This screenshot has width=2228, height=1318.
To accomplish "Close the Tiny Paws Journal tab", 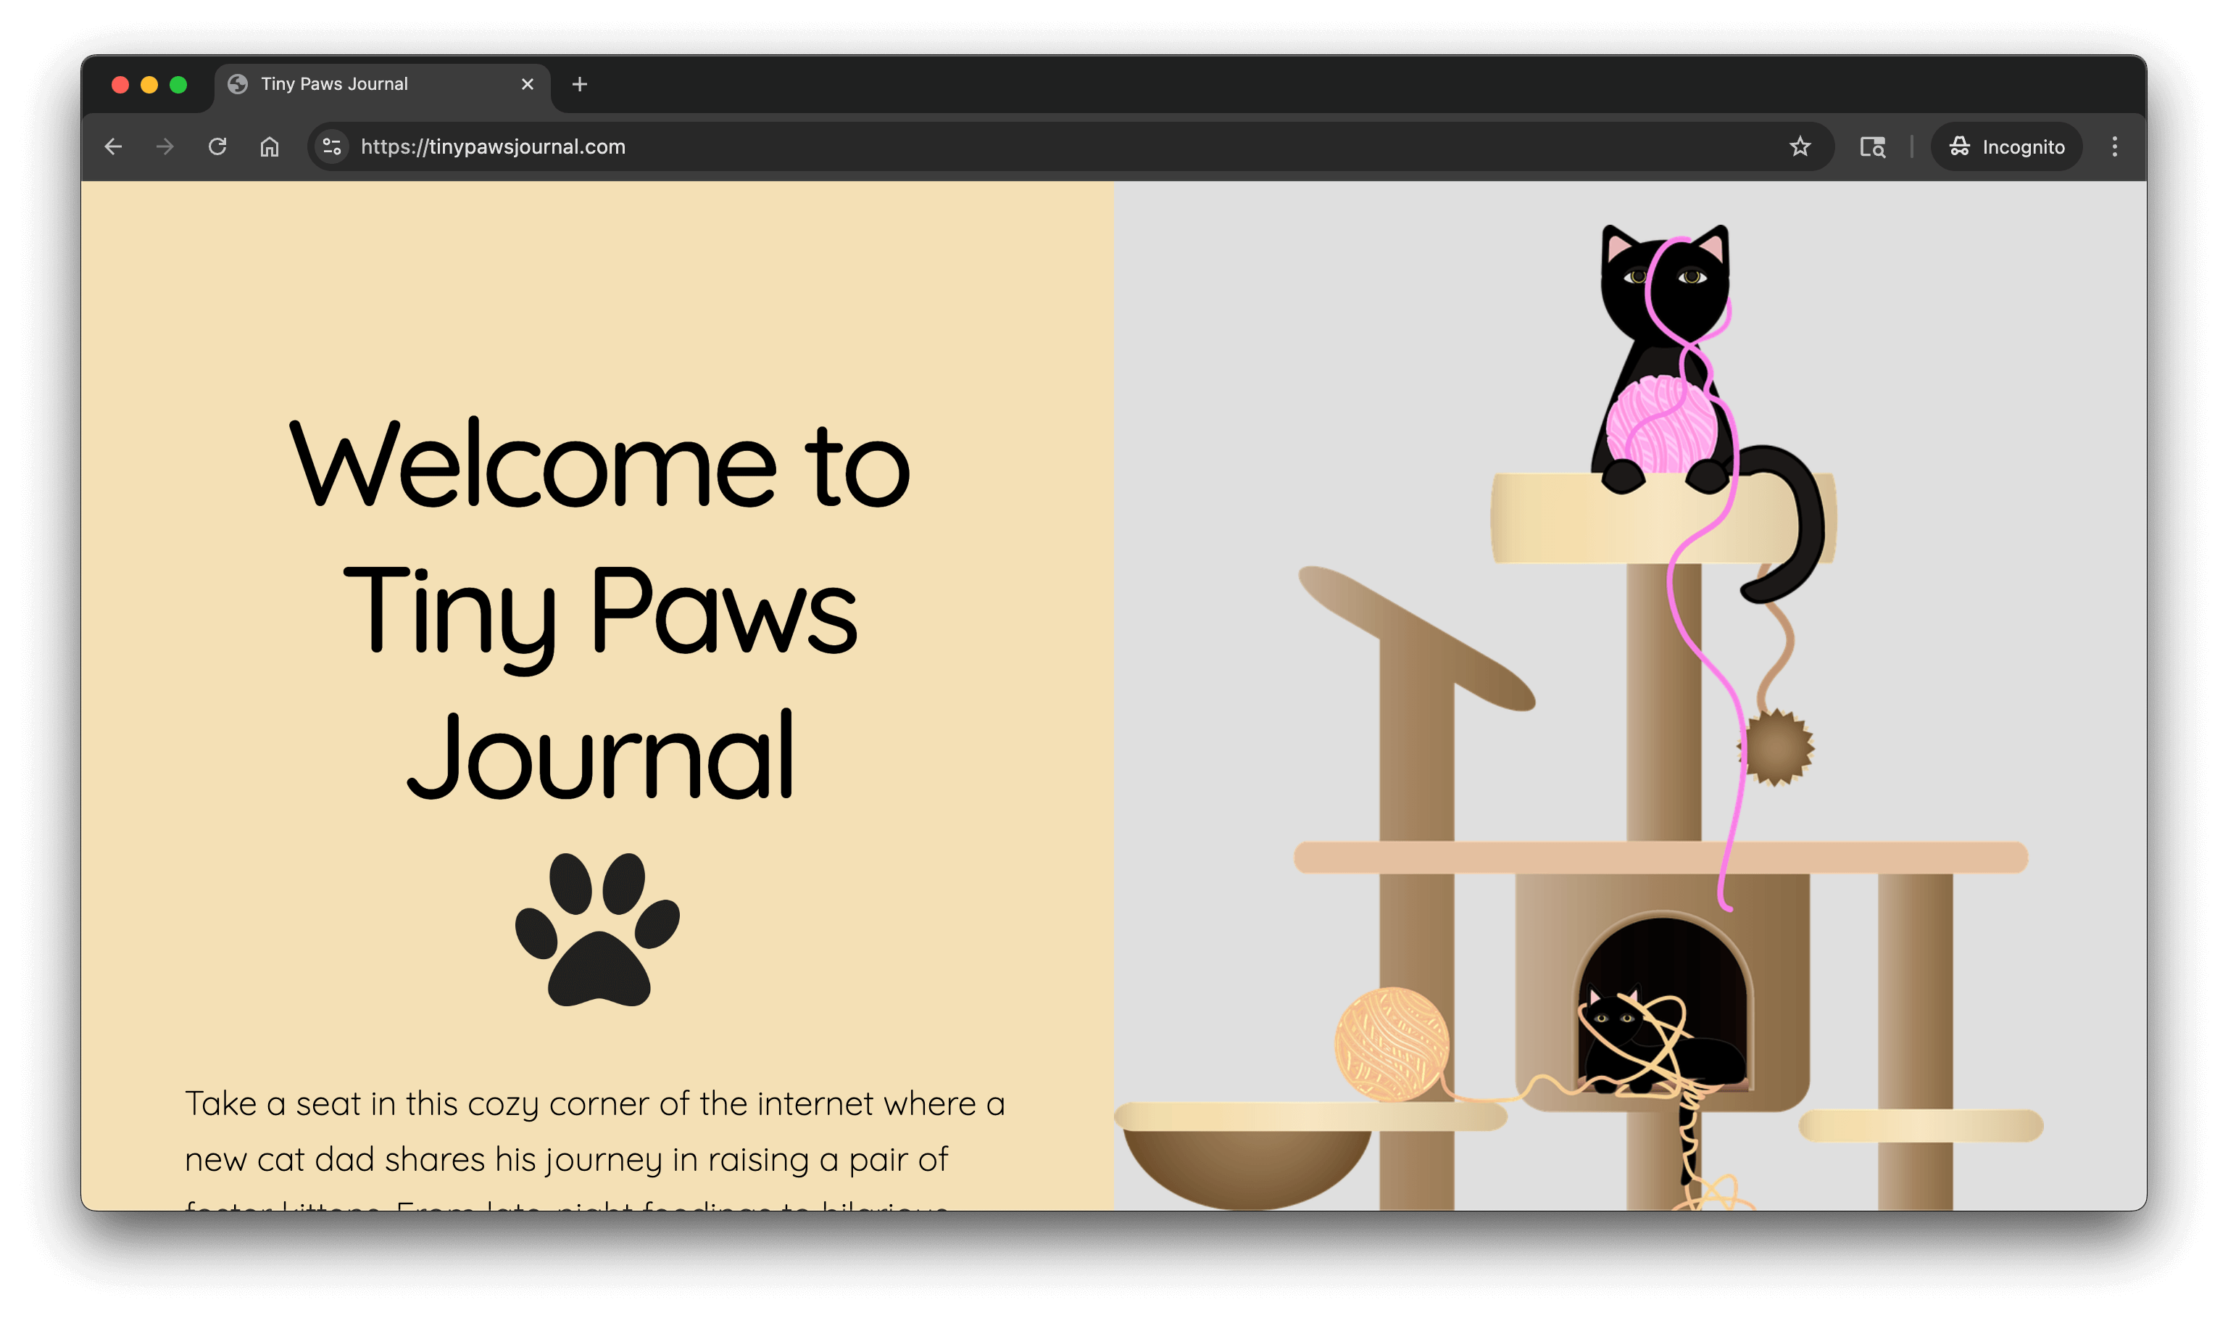I will click(527, 84).
